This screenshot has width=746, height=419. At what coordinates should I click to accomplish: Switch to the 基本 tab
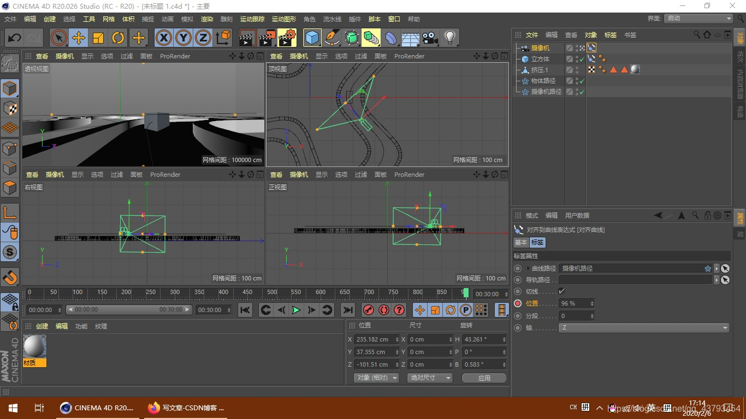tap(521, 242)
